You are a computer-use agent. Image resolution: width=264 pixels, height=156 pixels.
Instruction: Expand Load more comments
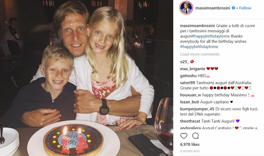tap(199, 54)
